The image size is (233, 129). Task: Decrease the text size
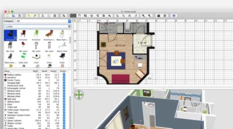click(124, 16)
